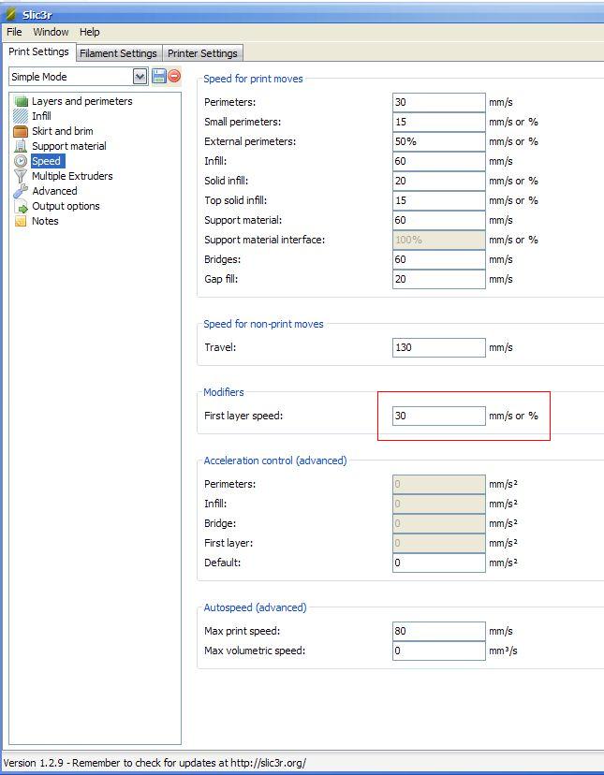Select the Notes category label
Viewport: 604px width, 775px height.
(x=45, y=221)
